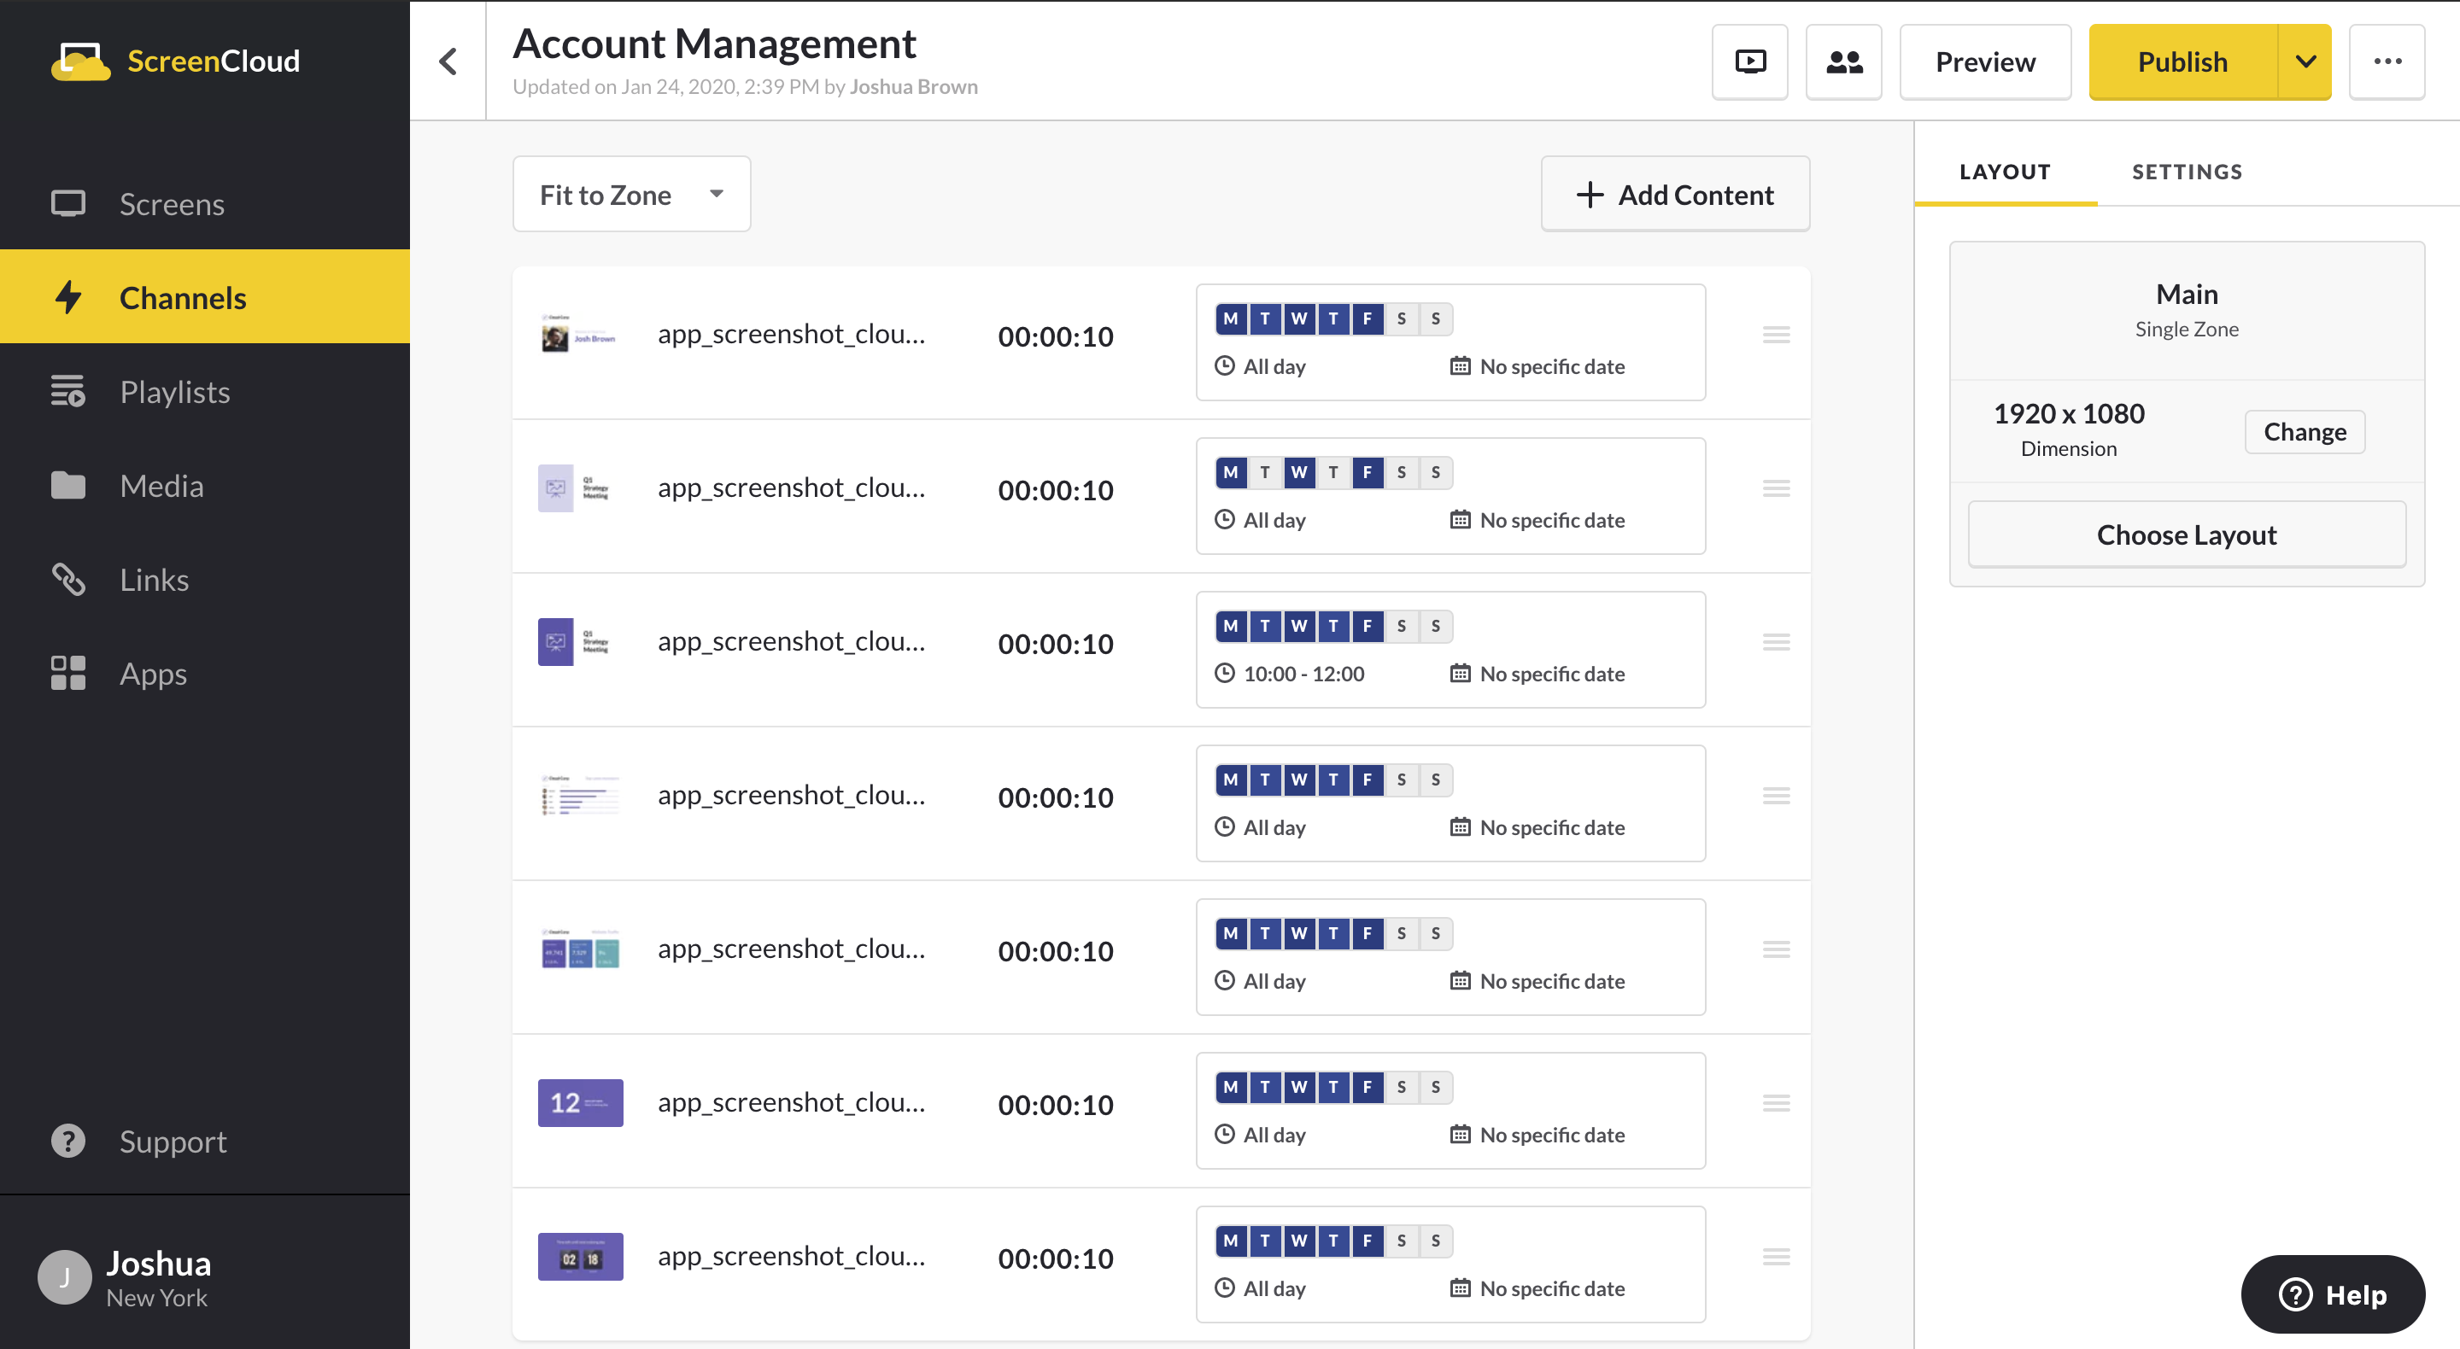The image size is (2460, 1349).
Task: Open the Apps section
Action: click(x=153, y=673)
